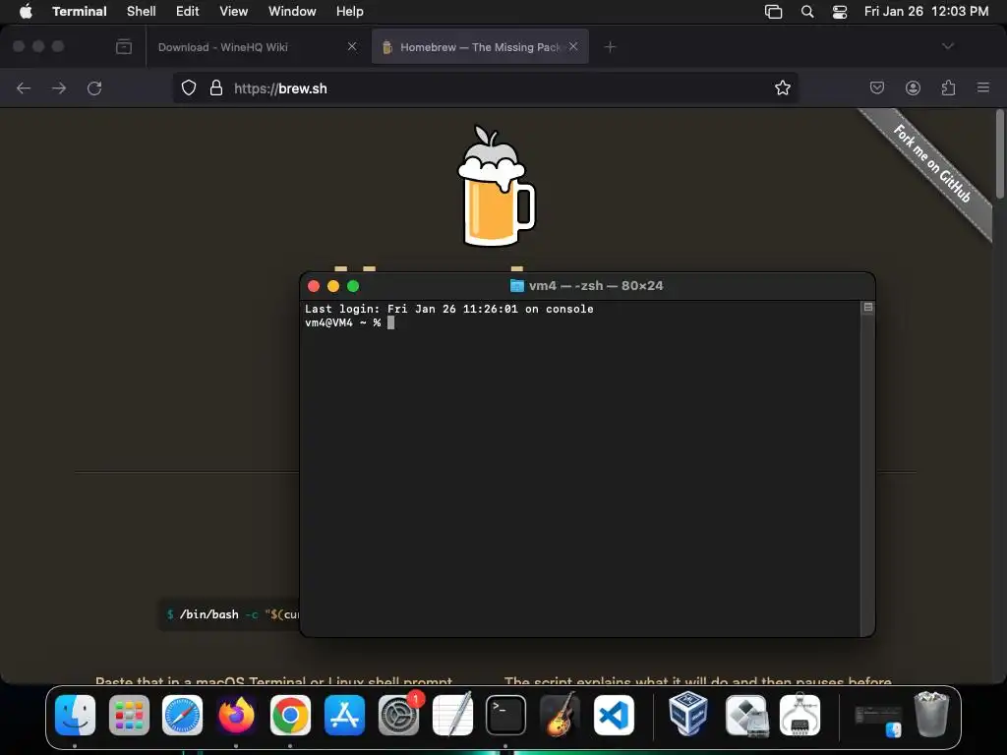
Task: Open the Window menu
Action: pos(291,11)
